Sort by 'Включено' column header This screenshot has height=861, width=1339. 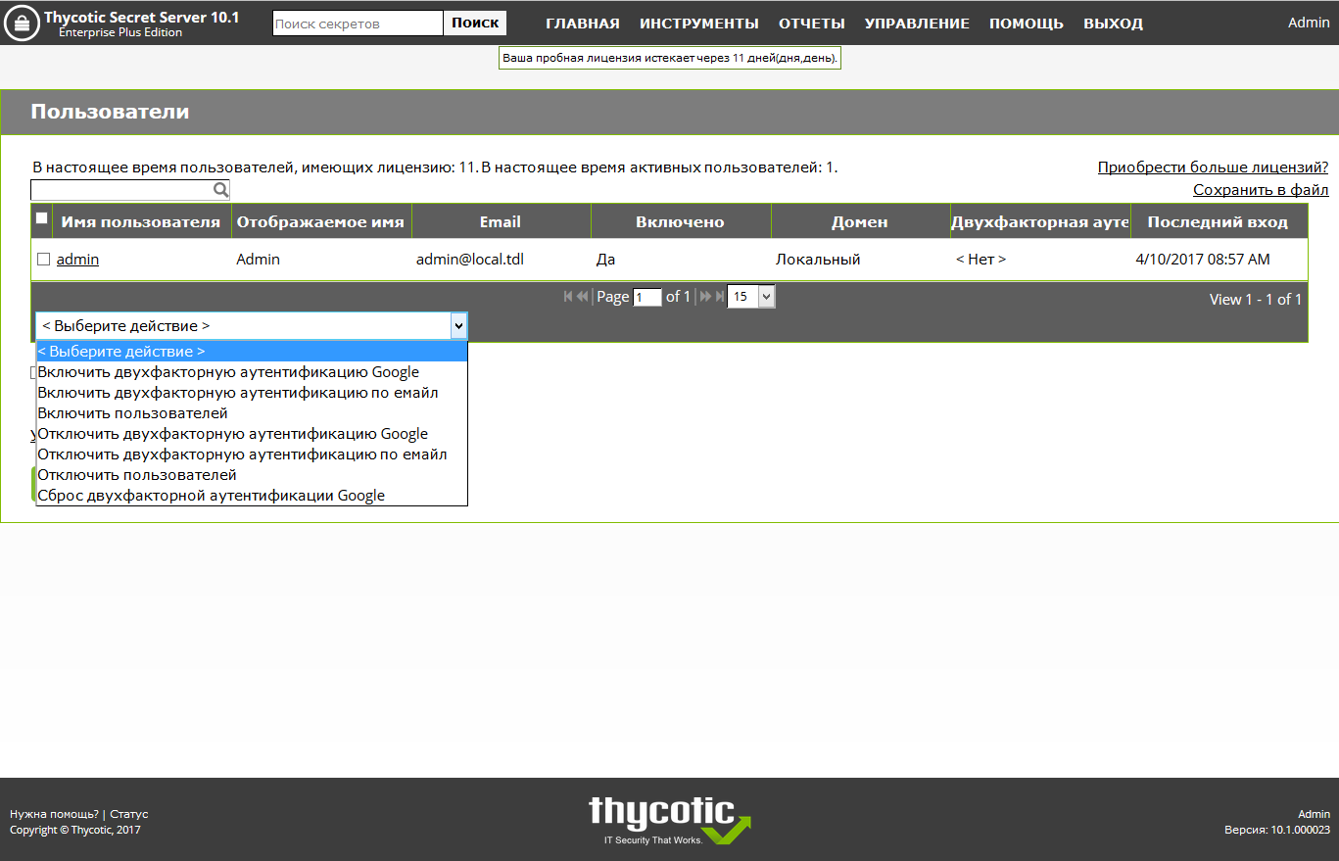(x=681, y=222)
